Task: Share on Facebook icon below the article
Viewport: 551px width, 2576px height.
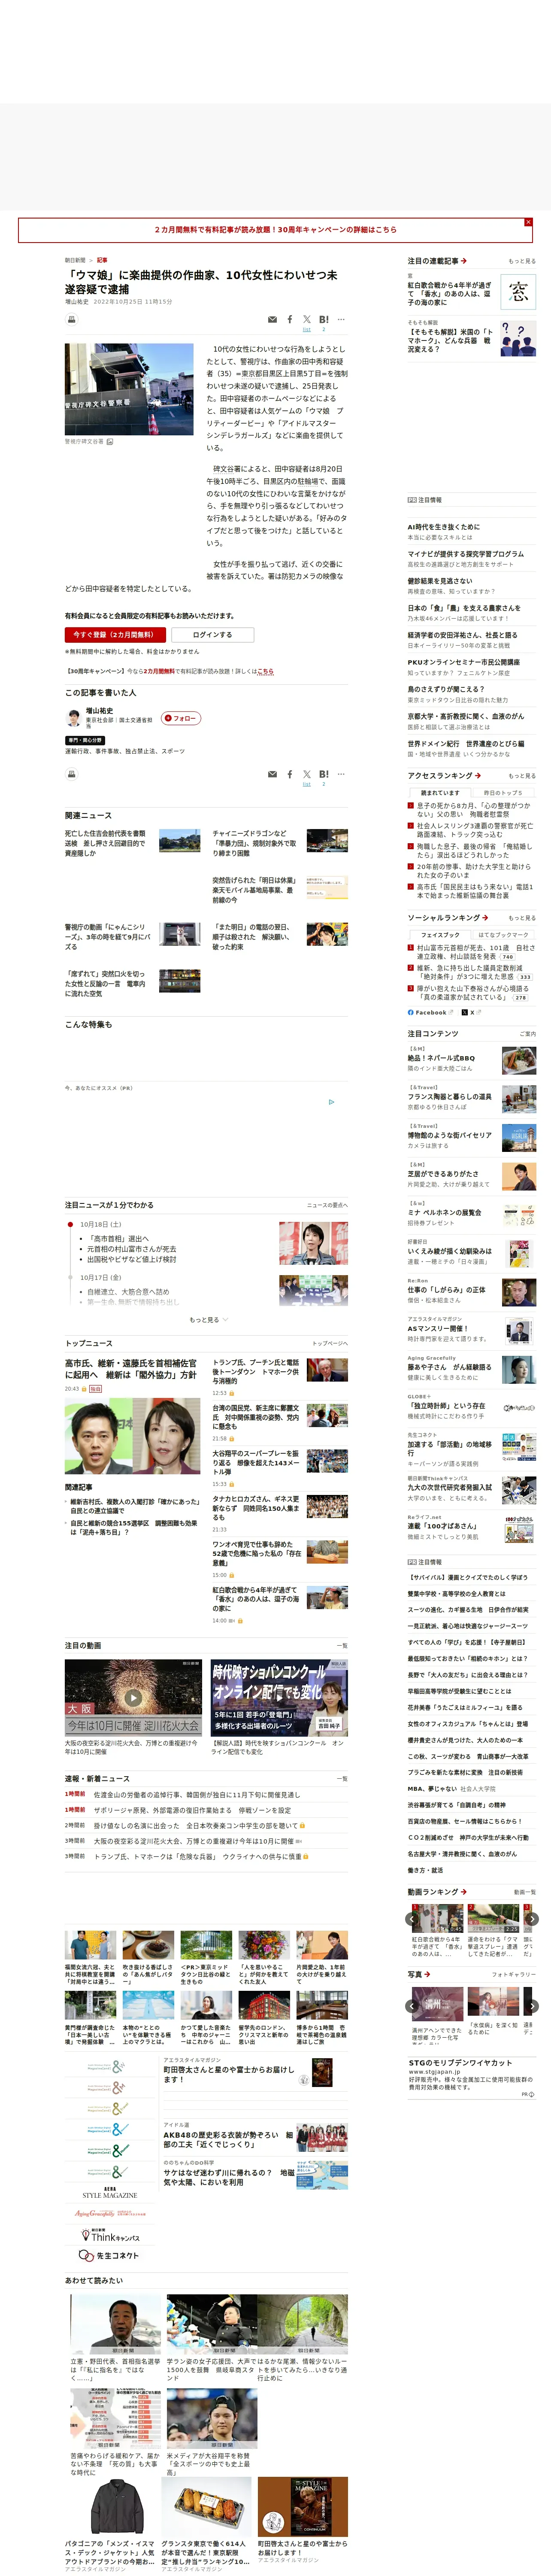Action: coord(290,774)
